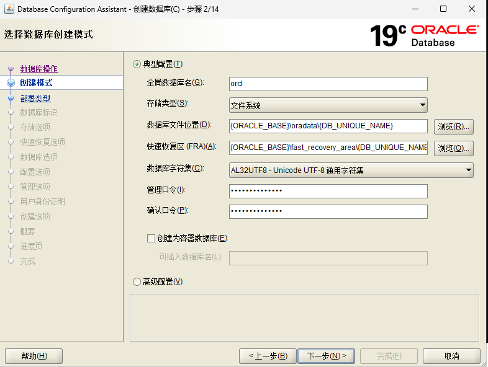
Task: Click the 数据库标识 step text
Action: (38, 112)
